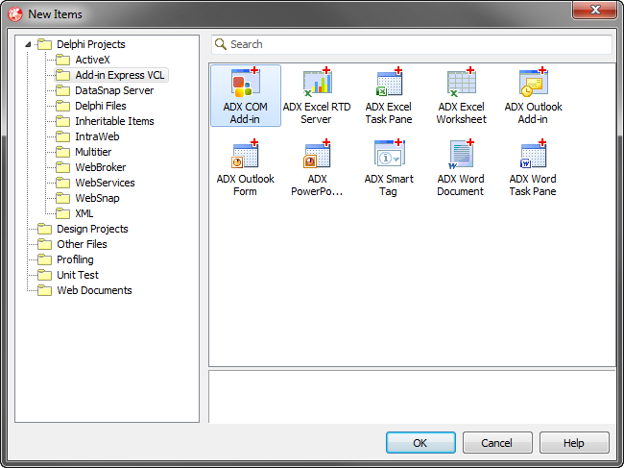Image resolution: width=624 pixels, height=468 pixels.
Task: Select ADX Excel Task Pane template
Action: [389, 95]
